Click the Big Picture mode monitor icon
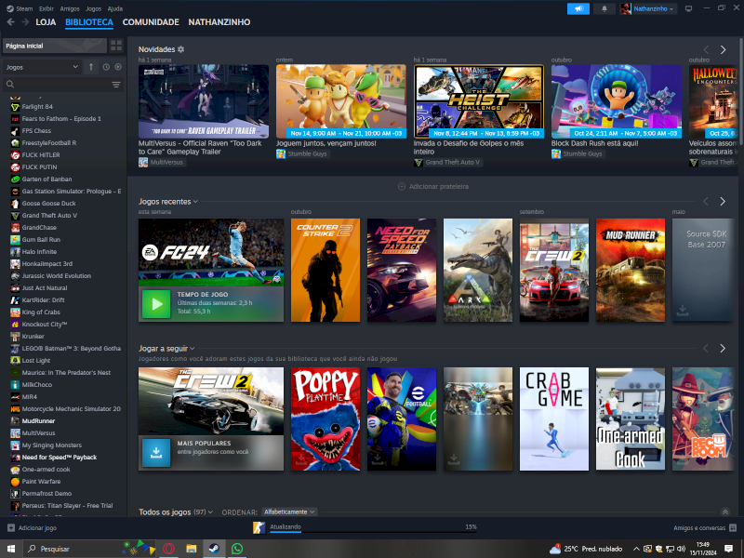Viewport: 744px width, 558px height. click(x=688, y=8)
